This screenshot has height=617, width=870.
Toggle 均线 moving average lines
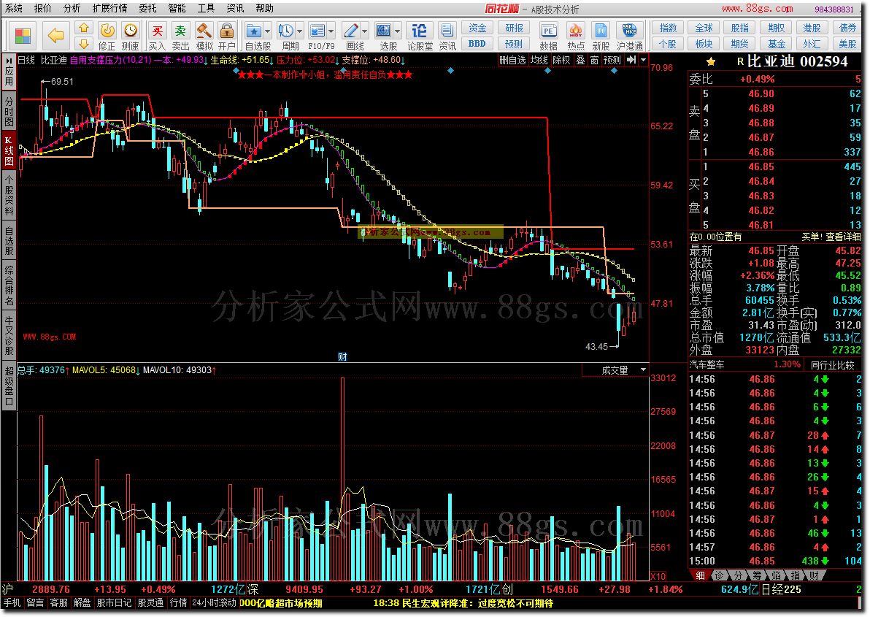[x=539, y=60]
